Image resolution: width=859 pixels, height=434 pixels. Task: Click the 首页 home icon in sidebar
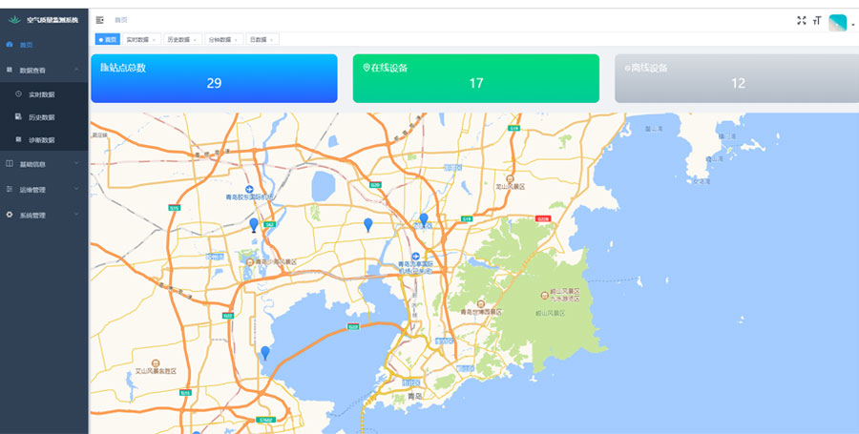click(x=10, y=45)
